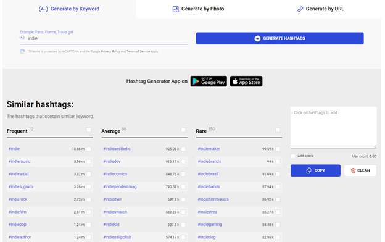Click the #indiebrasil hashtag
This screenshot has height=242, width=385.
tap(208, 174)
